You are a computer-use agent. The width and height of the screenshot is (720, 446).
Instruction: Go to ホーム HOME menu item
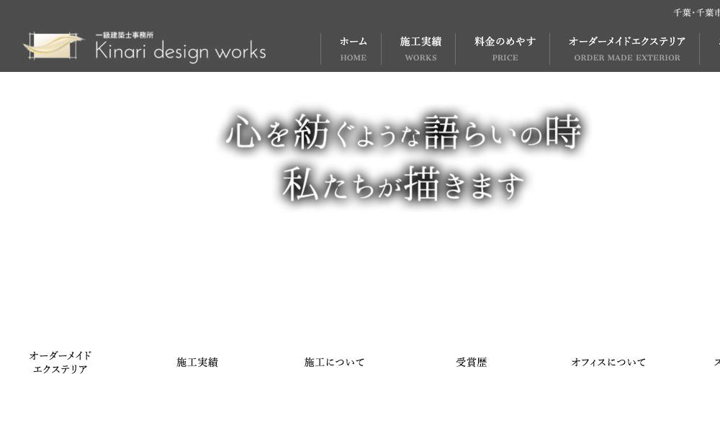[353, 49]
